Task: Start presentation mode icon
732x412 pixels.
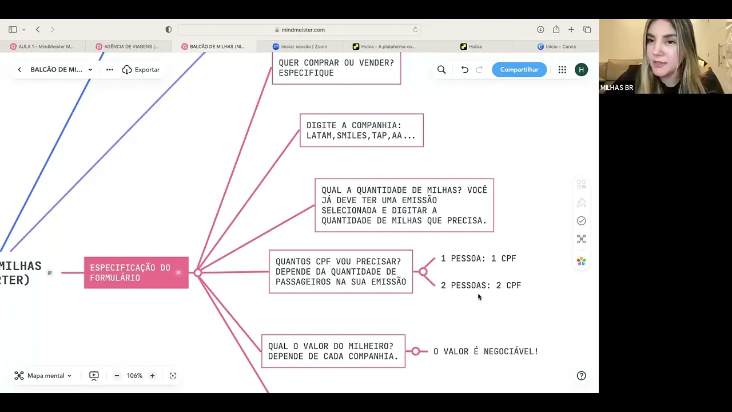Action: click(94, 376)
